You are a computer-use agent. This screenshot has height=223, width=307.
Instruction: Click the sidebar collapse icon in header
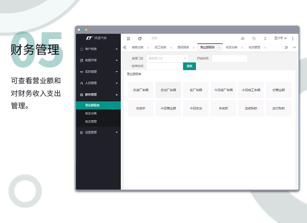click(x=129, y=38)
